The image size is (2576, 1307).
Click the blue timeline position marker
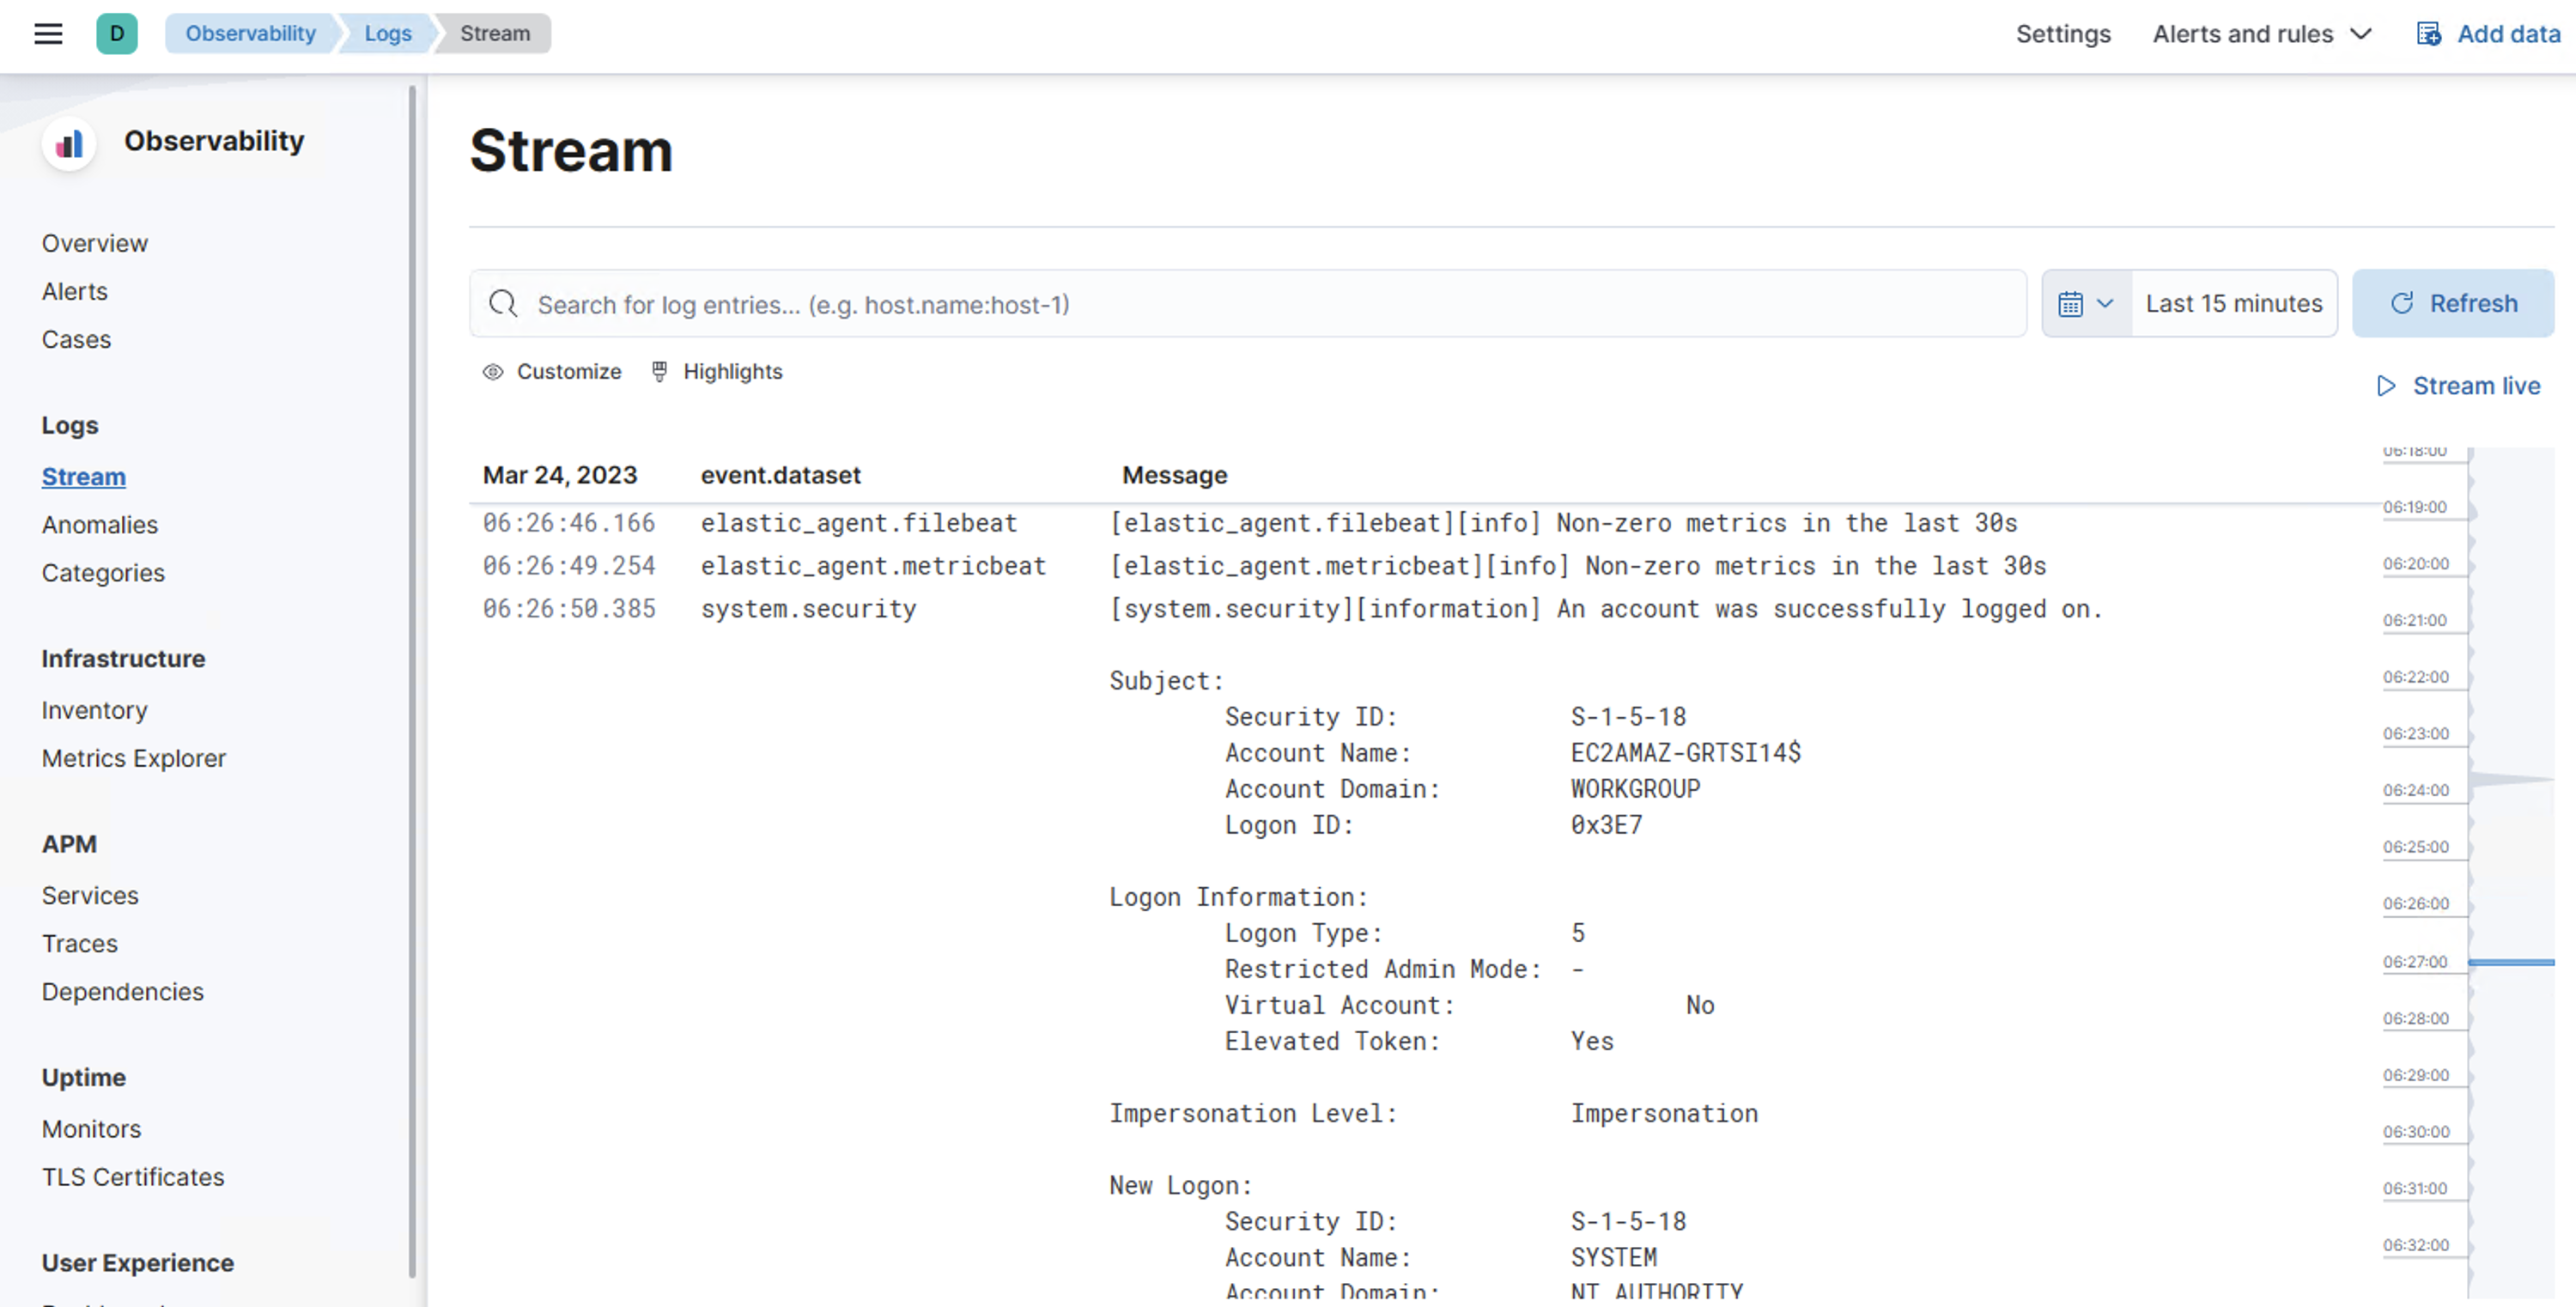[2510, 962]
